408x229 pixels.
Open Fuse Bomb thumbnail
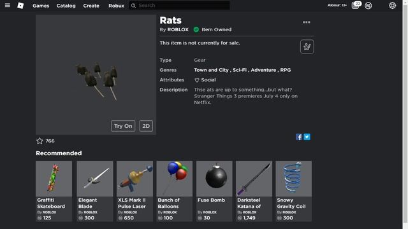coord(214,179)
